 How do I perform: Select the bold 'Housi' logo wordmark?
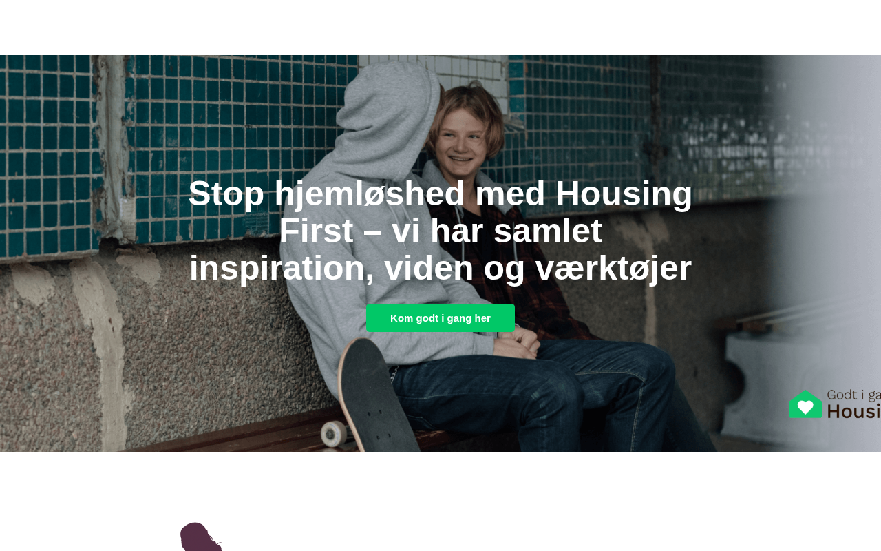click(x=853, y=411)
